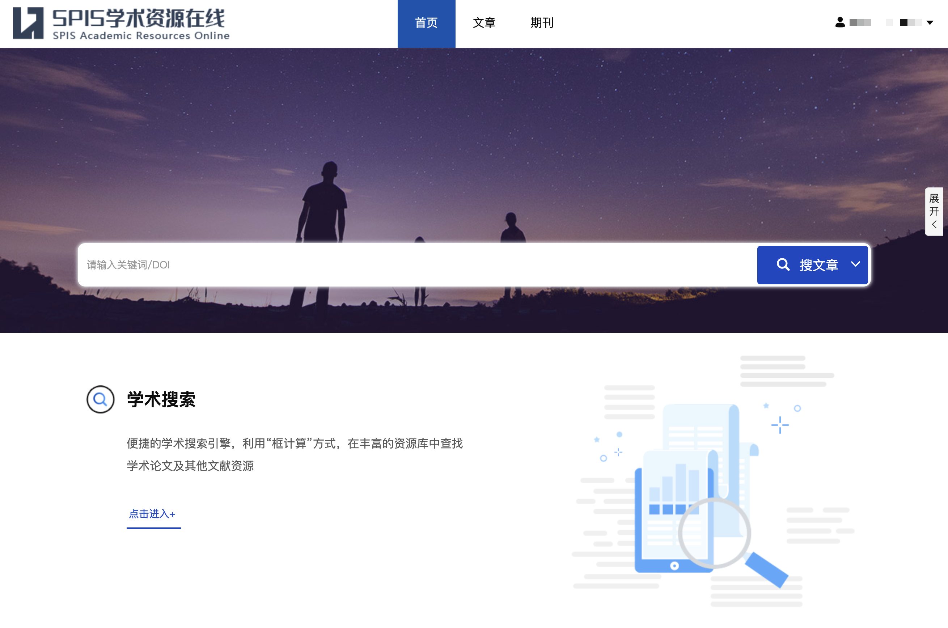The height and width of the screenshot is (628, 948).
Task: Click the SPIS logo emblem icon
Action: click(28, 23)
